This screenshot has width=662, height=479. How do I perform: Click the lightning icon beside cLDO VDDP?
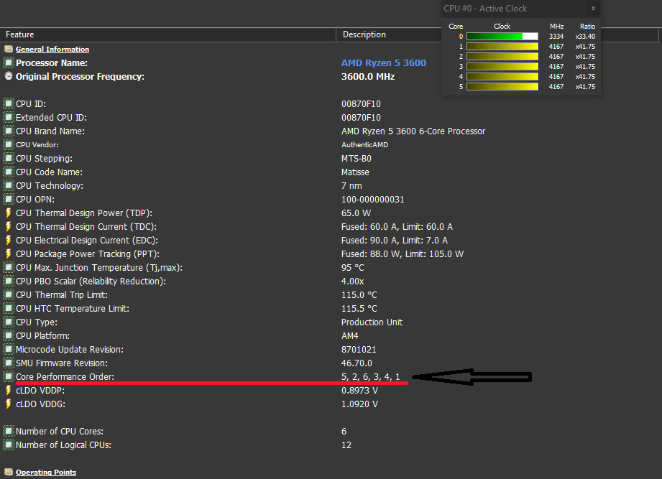[x=9, y=391]
